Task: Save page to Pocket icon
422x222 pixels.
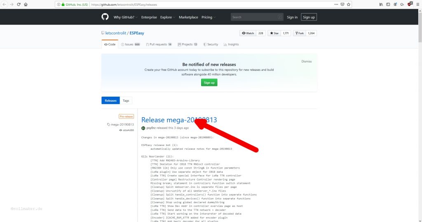Action: click(342, 4)
